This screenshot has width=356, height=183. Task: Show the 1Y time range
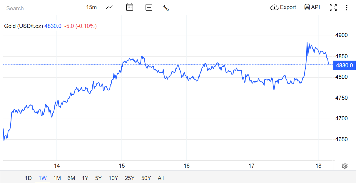85,178
